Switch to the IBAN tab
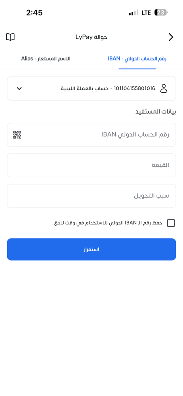 (x=137, y=59)
